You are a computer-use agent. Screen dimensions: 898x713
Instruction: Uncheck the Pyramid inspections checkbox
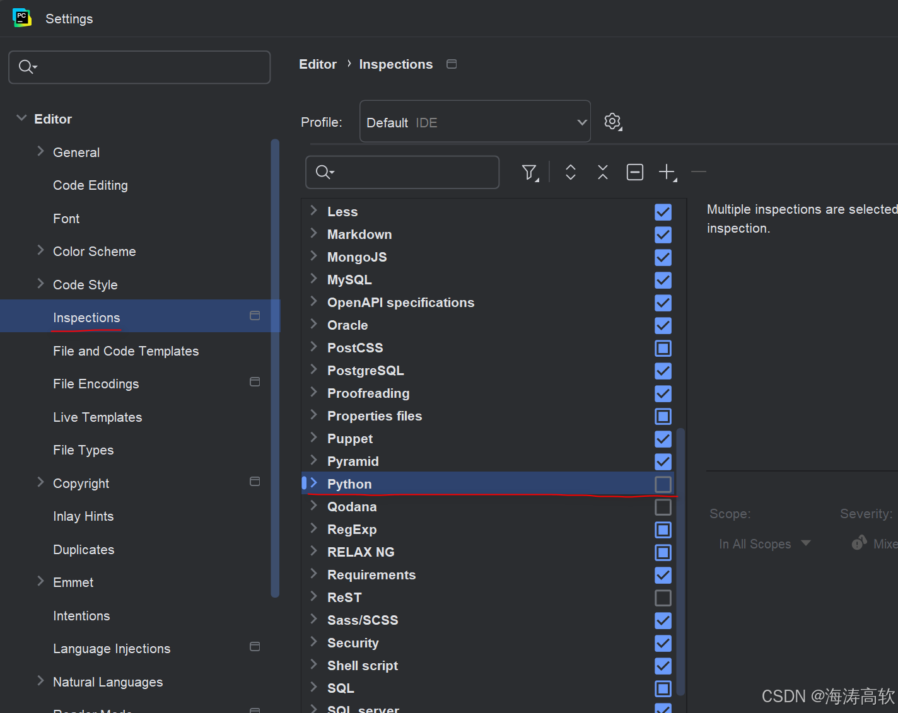point(663,461)
